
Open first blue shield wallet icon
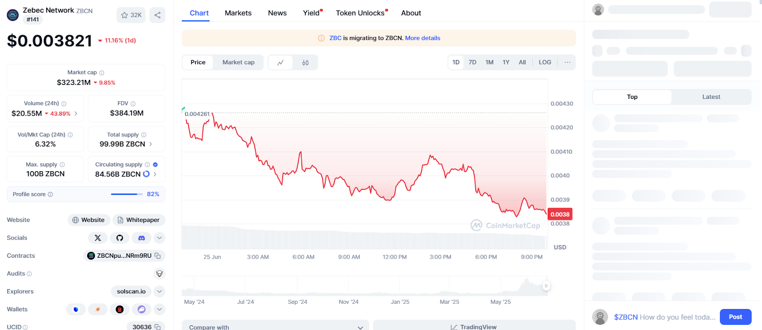click(76, 310)
